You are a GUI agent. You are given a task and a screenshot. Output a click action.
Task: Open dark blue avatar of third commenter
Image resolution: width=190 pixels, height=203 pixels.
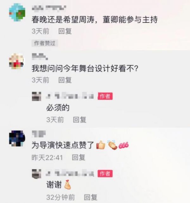(17, 138)
